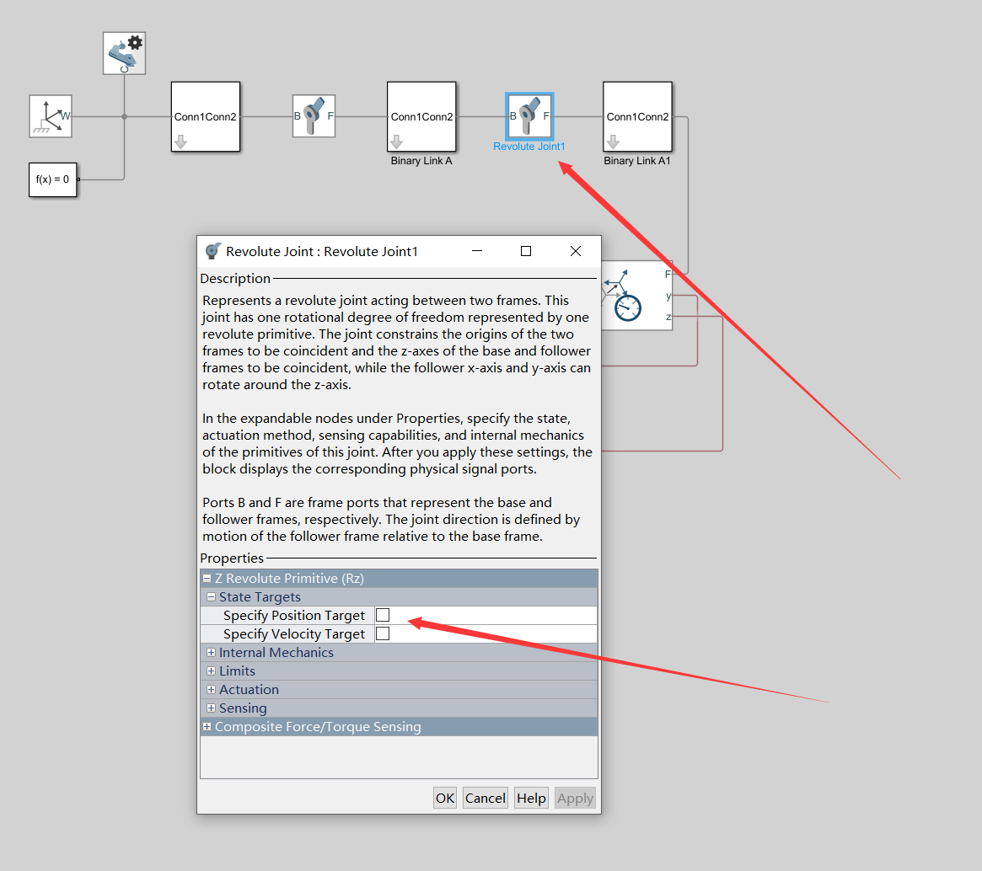Select the Mechanism Configuration gear block

(123, 52)
